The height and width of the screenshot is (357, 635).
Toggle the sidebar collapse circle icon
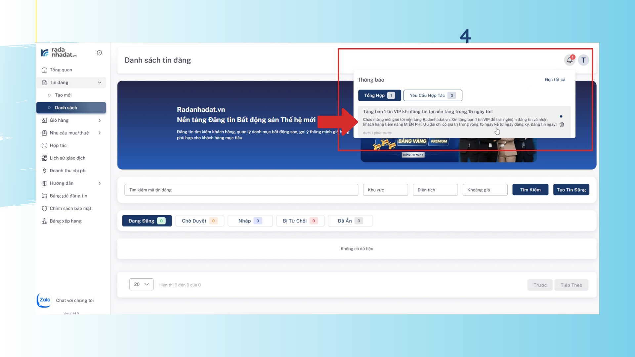point(99,53)
